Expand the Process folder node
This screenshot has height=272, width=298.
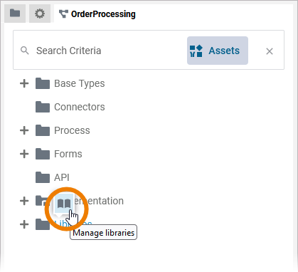24,130
